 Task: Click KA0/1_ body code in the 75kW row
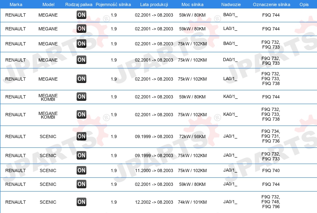[x=230, y=115]
